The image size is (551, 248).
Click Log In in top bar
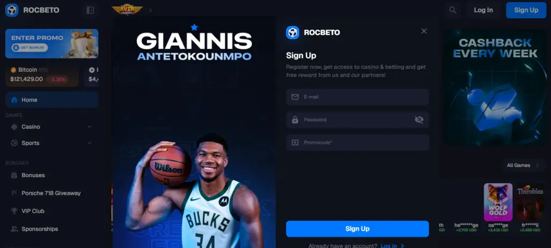click(483, 10)
